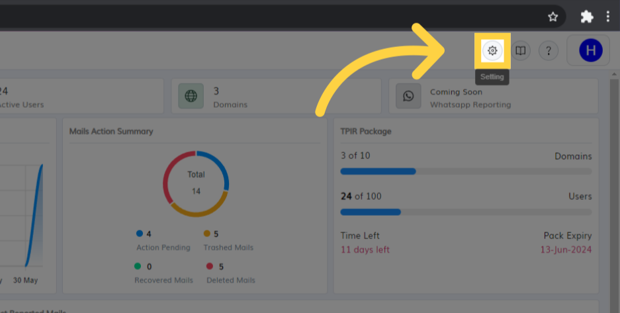620x313 pixels.
Task: Open the Setting gear icon
Action: [x=492, y=50]
